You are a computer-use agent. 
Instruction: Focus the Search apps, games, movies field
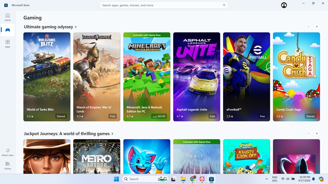click(x=164, y=5)
